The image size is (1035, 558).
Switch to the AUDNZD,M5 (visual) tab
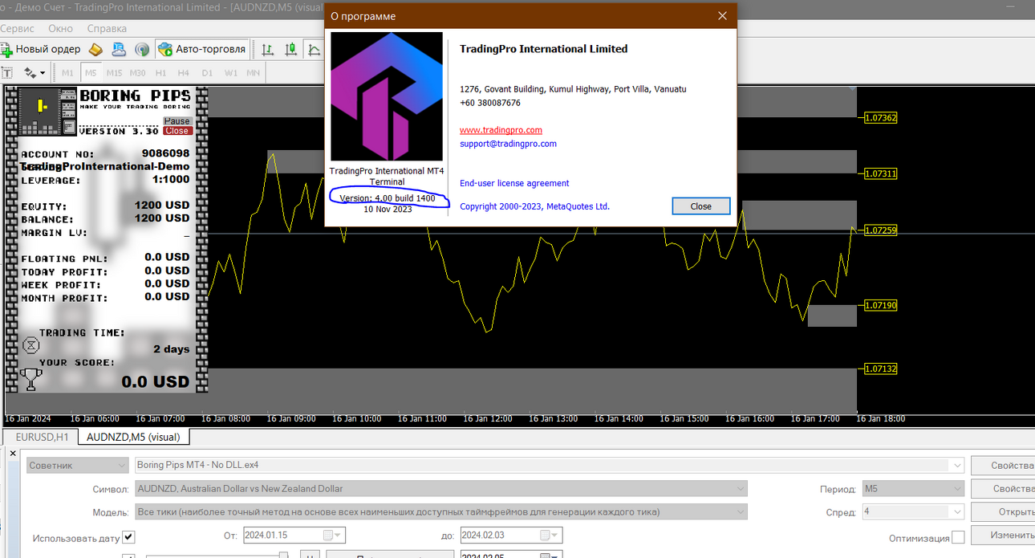click(x=134, y=437)
